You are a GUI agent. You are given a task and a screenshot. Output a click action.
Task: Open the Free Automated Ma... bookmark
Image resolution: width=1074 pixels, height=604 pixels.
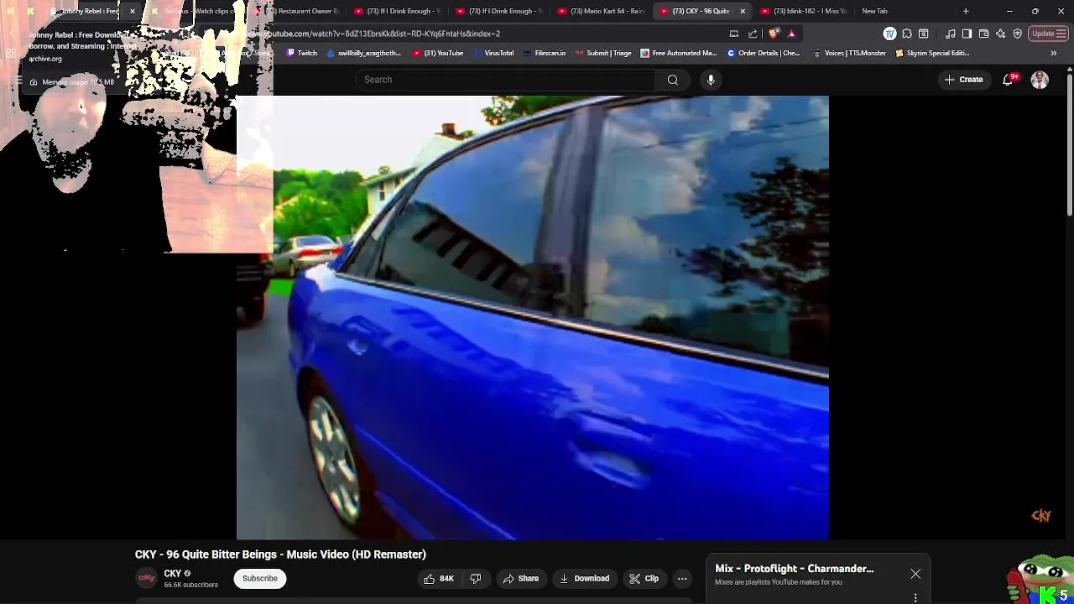click(679, 53)
